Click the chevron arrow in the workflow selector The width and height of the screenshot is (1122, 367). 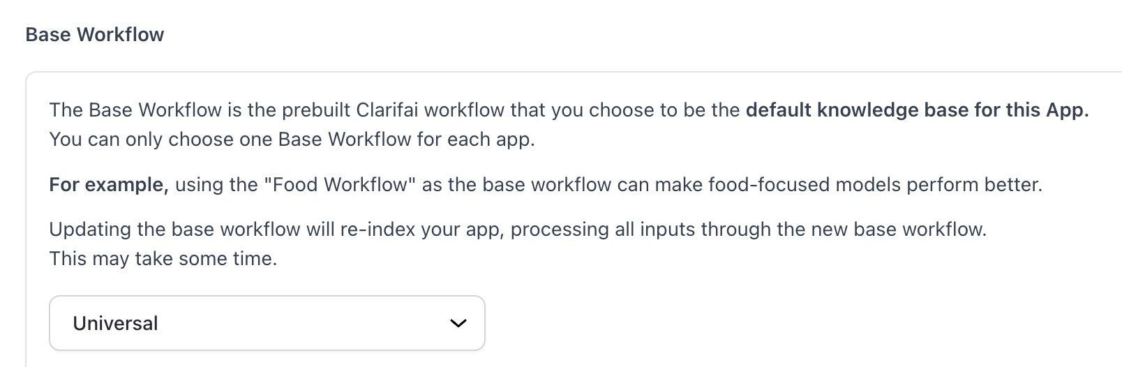tap(458, 323)
